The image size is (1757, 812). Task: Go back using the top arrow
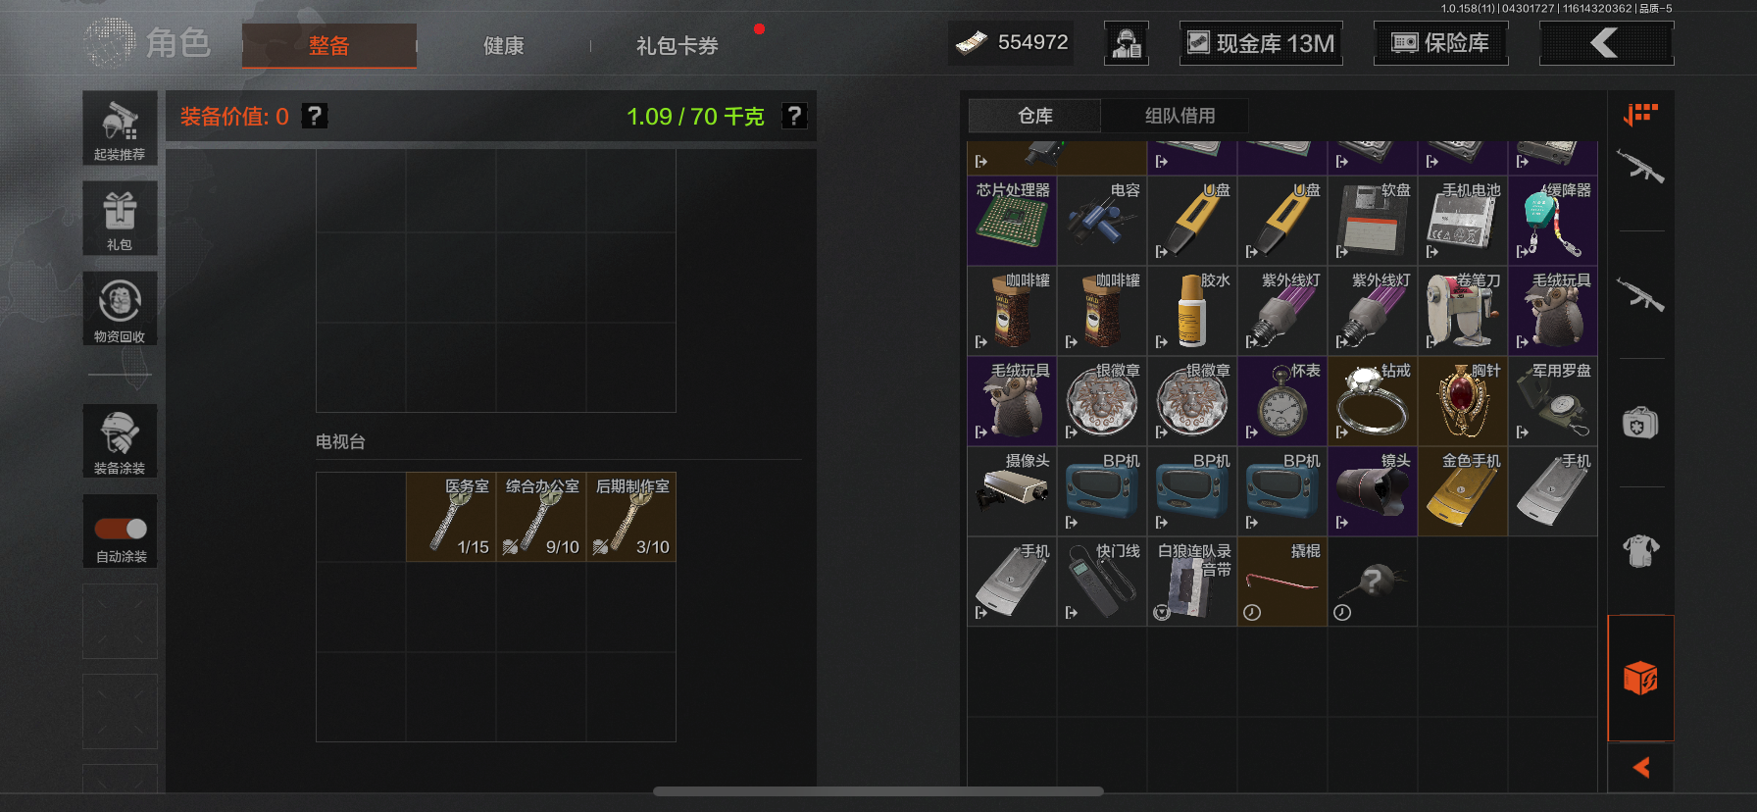pyautogui.click(x=1606, y=43)
